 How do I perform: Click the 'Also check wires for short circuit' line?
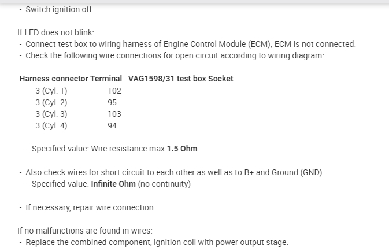(175, 172)
